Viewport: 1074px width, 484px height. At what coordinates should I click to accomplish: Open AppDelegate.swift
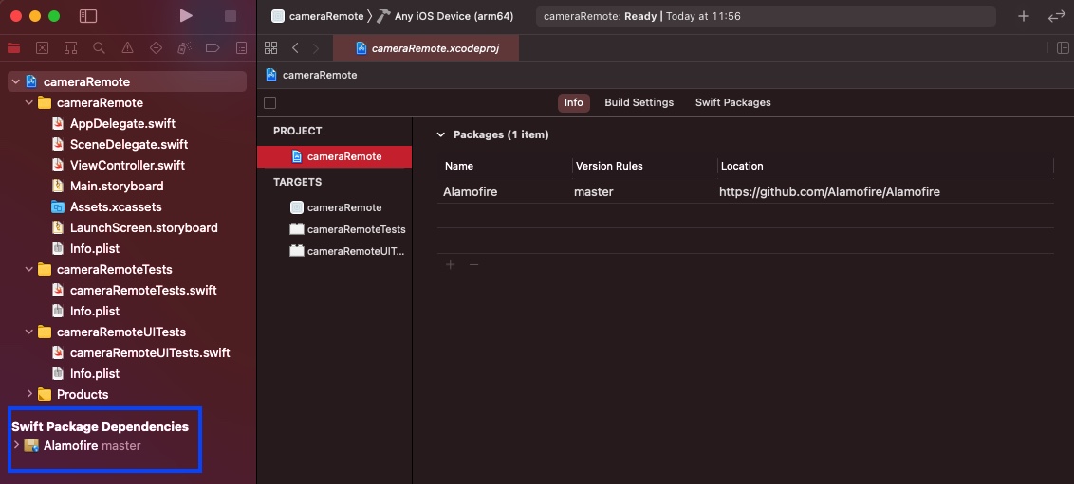point(122,124)
